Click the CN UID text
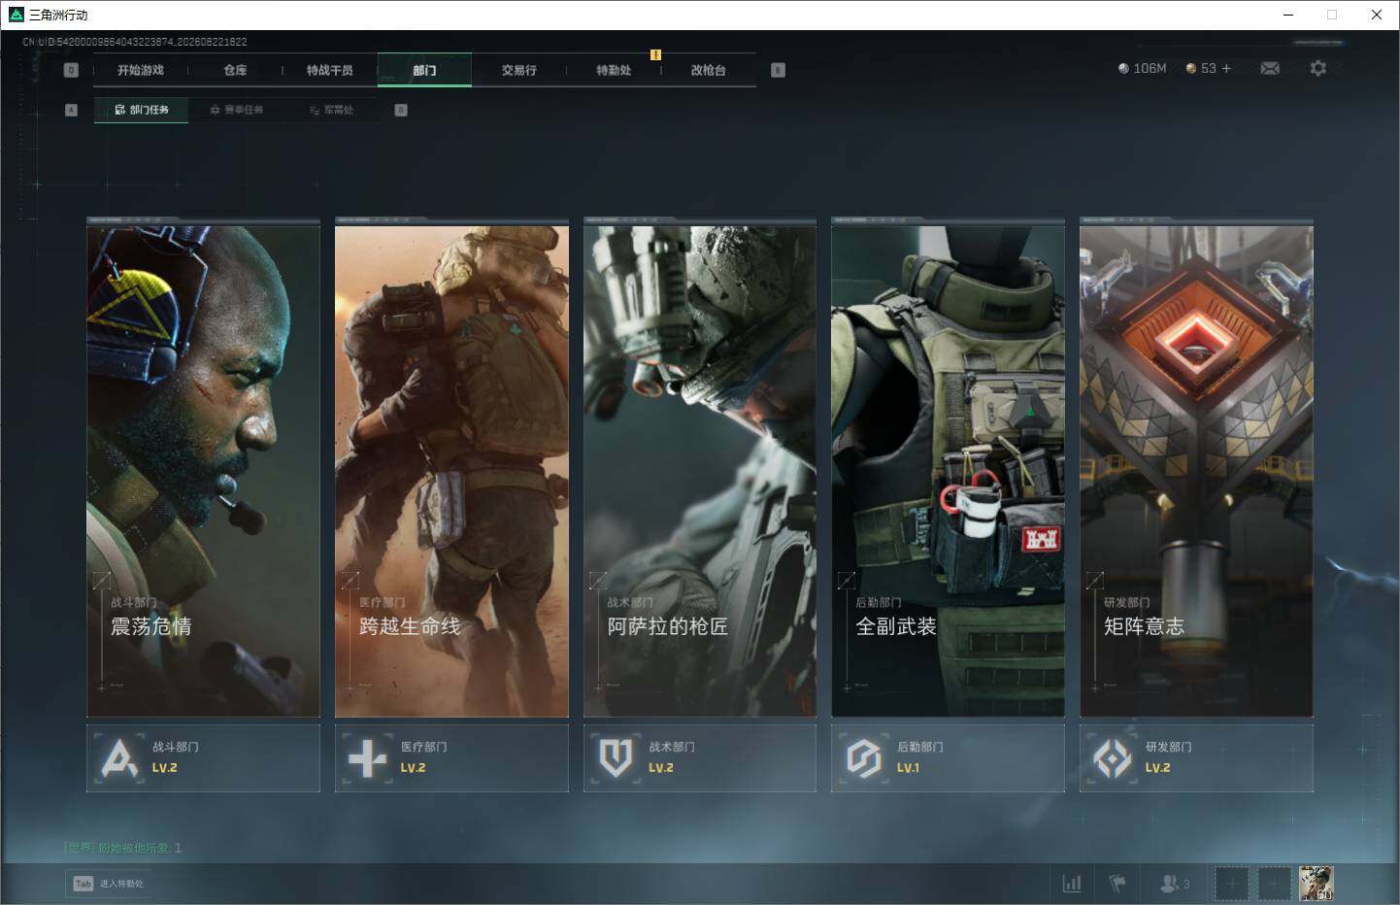Screen dimensions: 1400x905 pyautogui.click(x=135, y=42)
